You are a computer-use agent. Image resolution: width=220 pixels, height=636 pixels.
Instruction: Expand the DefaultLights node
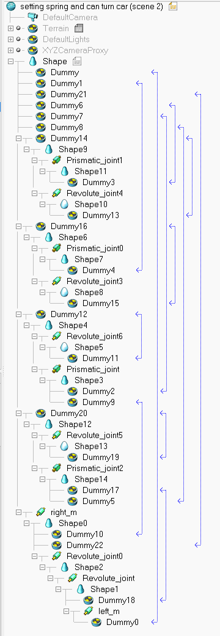click(x=10, y=39)
